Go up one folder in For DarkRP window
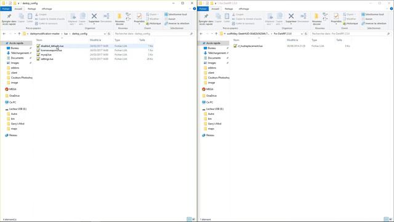The width and height of the screenshot is (394, 222). click(216, 34)
